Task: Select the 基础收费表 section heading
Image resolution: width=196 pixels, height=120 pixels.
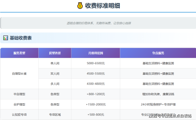Action: pos(21,38)
